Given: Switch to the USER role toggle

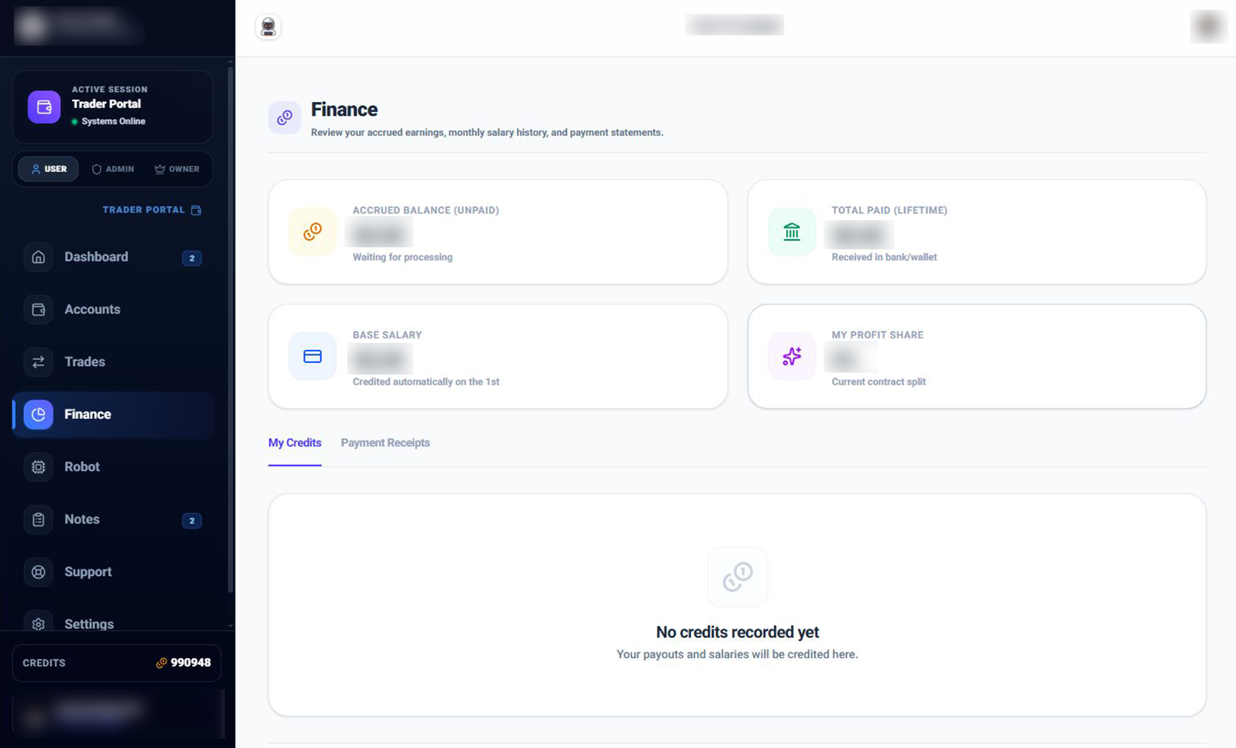Looking at the screenshot, I should pos(49,169).
